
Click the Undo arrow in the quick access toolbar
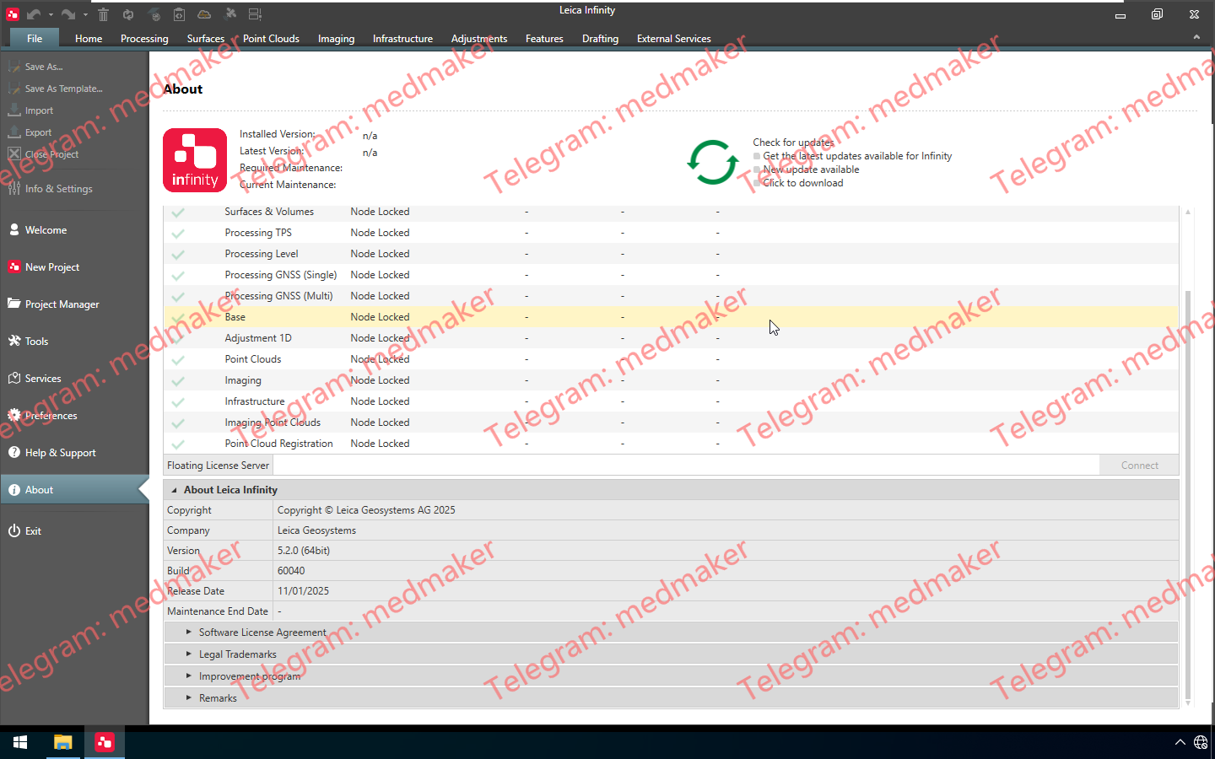point(34,14)
